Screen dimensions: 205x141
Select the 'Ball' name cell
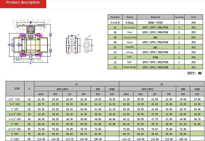[x=129, y=62]
